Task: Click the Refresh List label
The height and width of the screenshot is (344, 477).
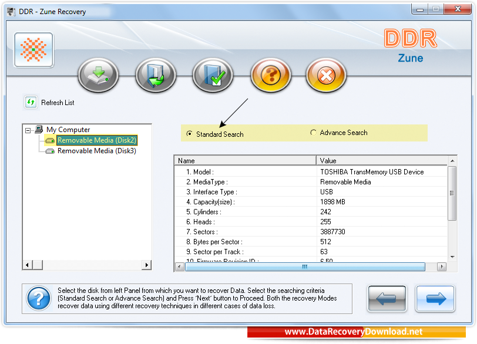Action: (x=58, y=103)
